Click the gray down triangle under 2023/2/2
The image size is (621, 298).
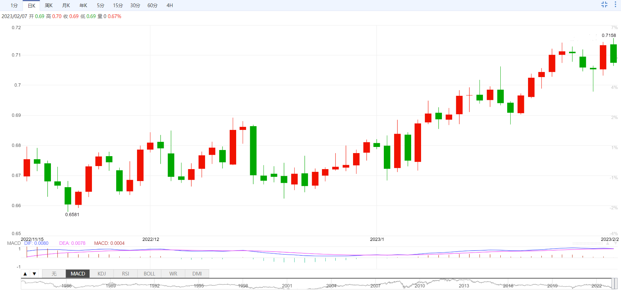click(x=616, y=244)
